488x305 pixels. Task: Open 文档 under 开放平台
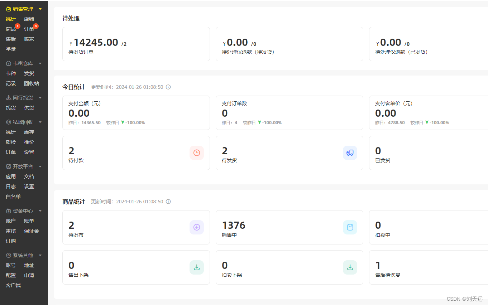pyautogui.click(x=29, y=176)
